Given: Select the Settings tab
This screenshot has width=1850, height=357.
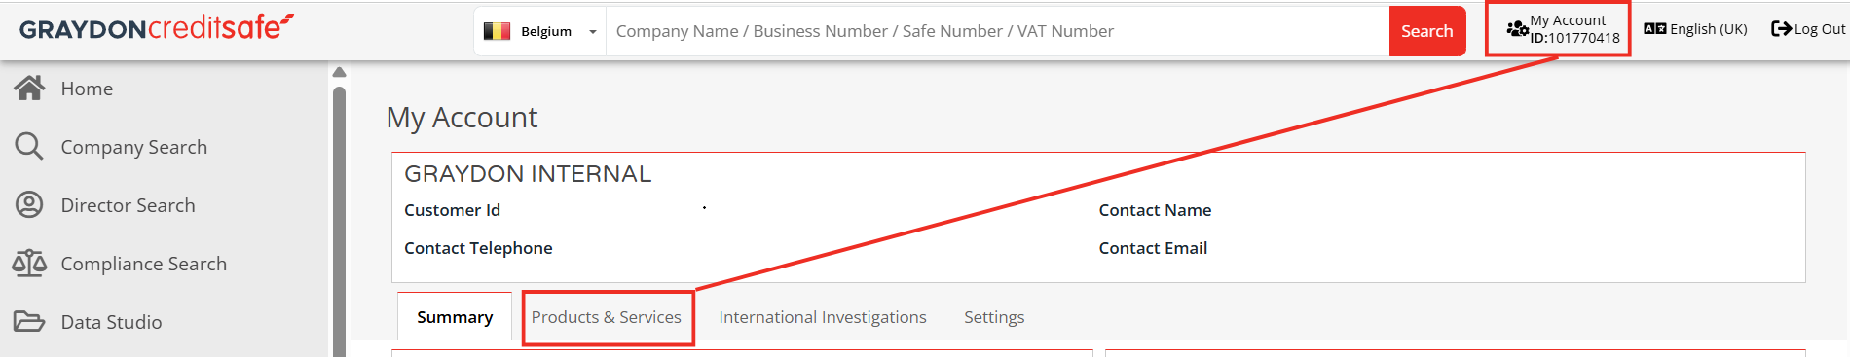Looking at the screenshot, I should point(994,317).
